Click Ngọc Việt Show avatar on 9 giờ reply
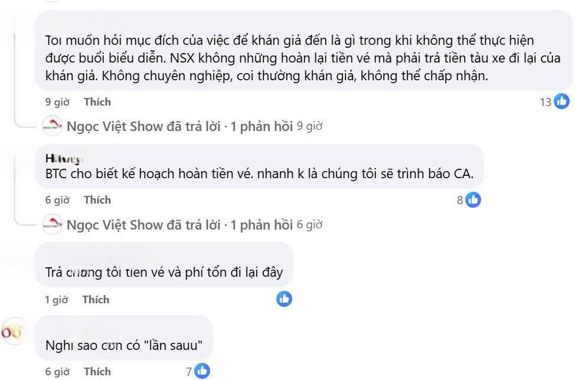The image size is (575, 380). [53, 126]
